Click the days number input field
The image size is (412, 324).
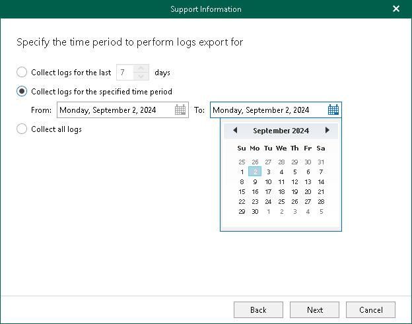point(125,72)
